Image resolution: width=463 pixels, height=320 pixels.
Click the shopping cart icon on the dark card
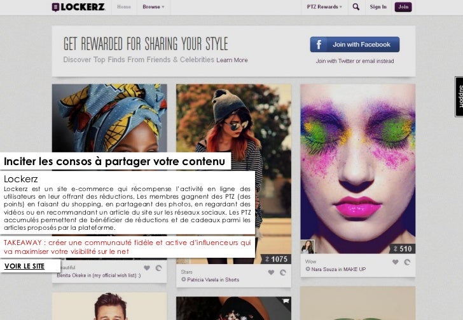coord(285,301)
